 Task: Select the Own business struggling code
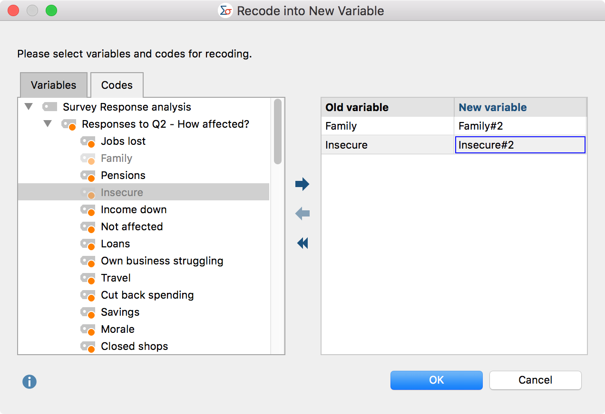point(162,261)
